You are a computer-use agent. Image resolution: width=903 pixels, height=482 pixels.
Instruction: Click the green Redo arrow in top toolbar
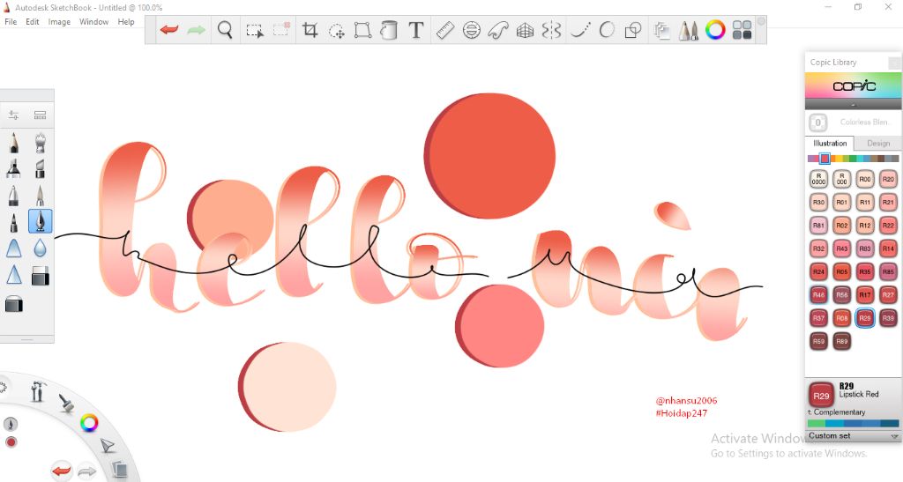(196, 29)
